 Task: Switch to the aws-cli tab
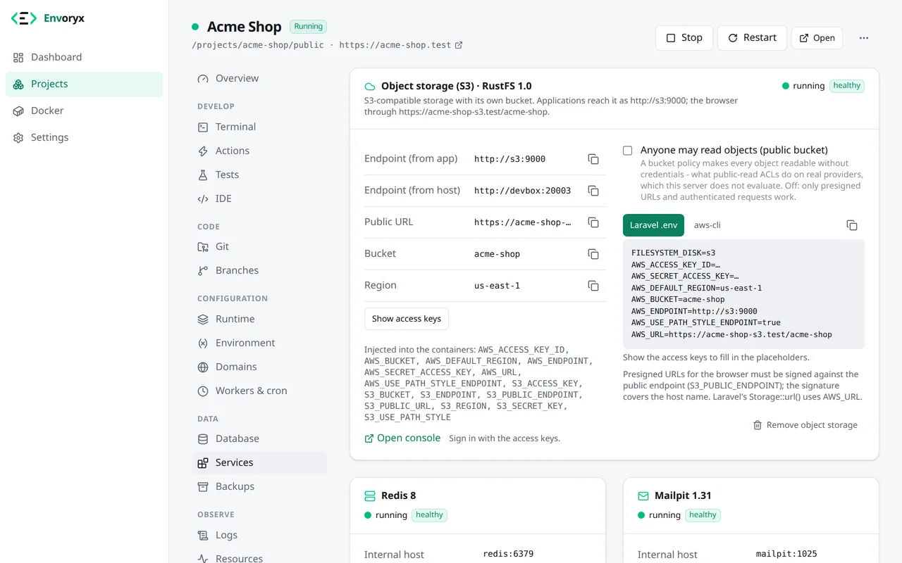pos(707,225)
